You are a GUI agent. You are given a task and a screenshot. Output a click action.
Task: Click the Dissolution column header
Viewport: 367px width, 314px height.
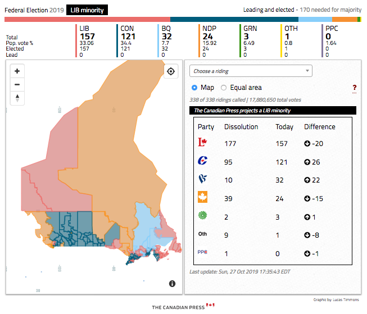[241, 127]
